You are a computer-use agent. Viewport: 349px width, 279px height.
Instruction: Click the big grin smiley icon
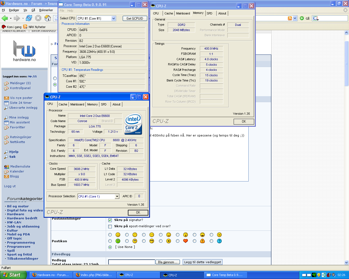(202, 235)
